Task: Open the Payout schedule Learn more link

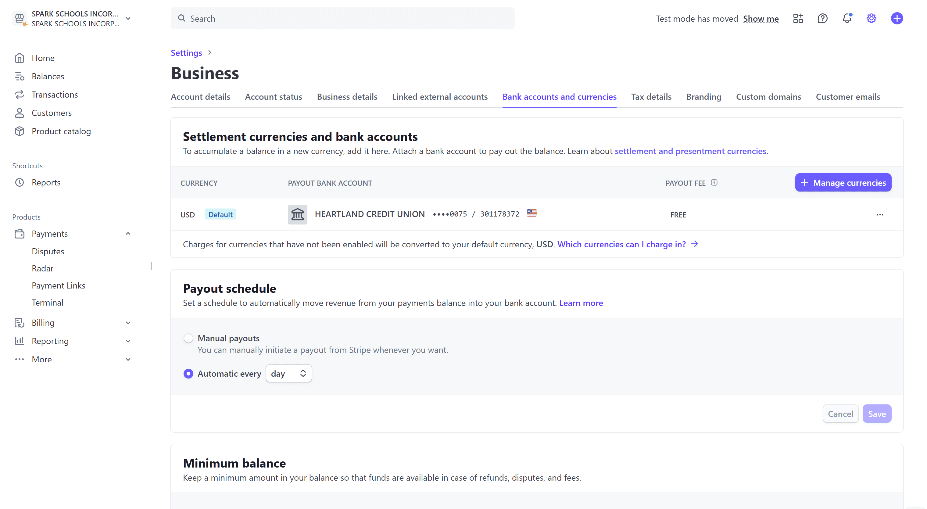Action: coord(581,303)
